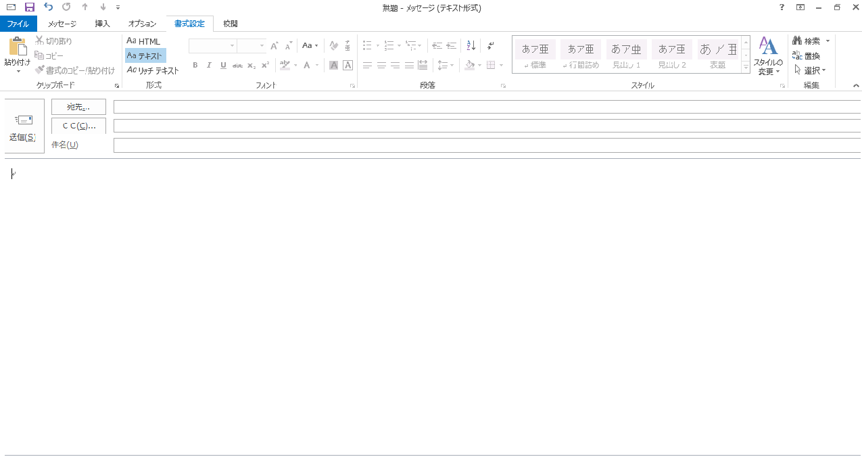
Task: Click the clear formatting eraser icon
Action: coord(333,46)
